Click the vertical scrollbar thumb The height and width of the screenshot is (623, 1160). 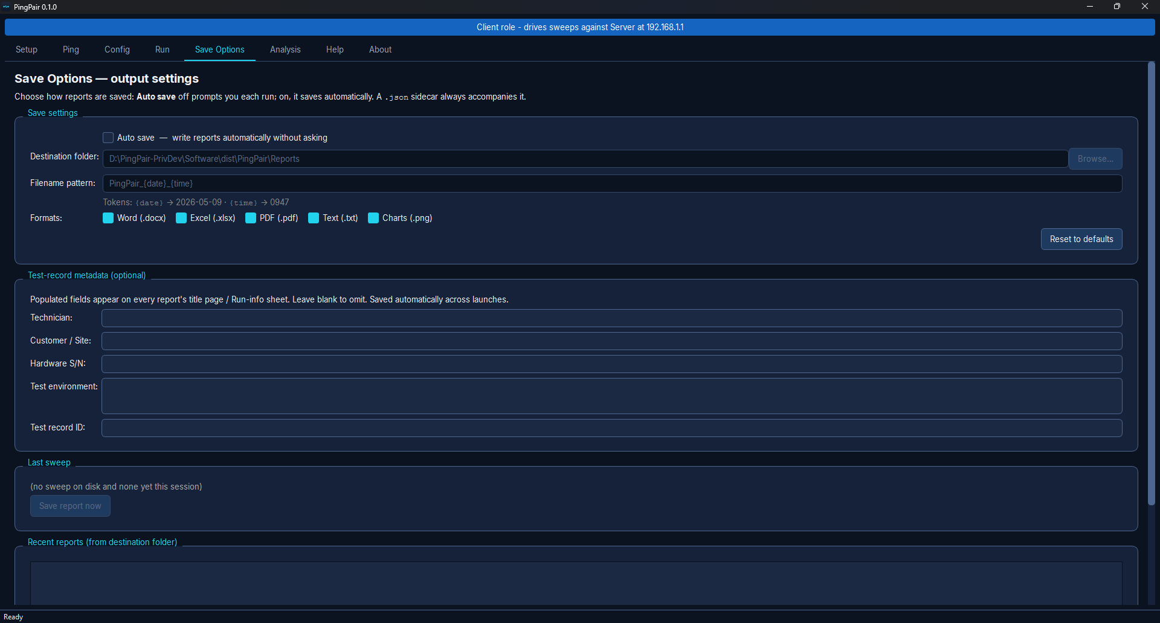pos(1151,284)
